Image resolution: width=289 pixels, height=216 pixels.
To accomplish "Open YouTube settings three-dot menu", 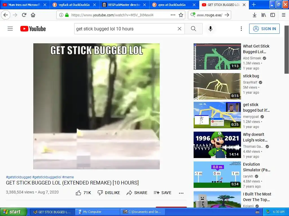I will pos(241,29).
